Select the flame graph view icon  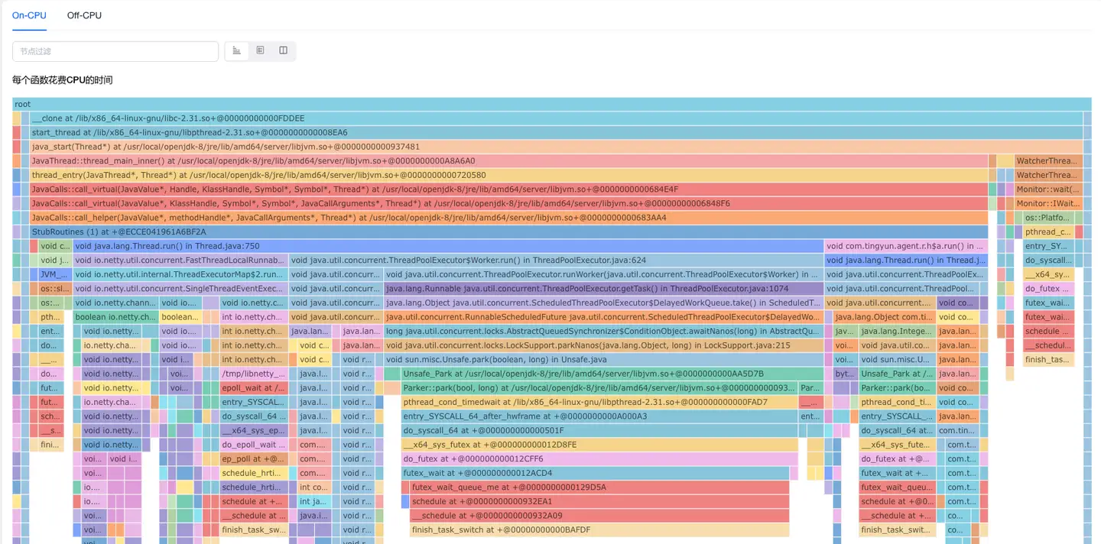[x=237, y=50]
